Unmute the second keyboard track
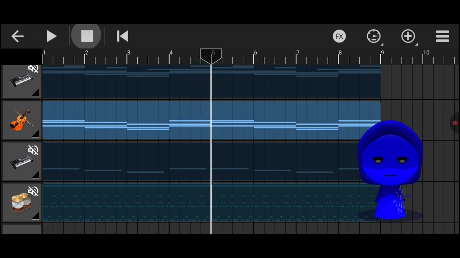The width and height of the screenshot is (460, 258). [33, 150]
